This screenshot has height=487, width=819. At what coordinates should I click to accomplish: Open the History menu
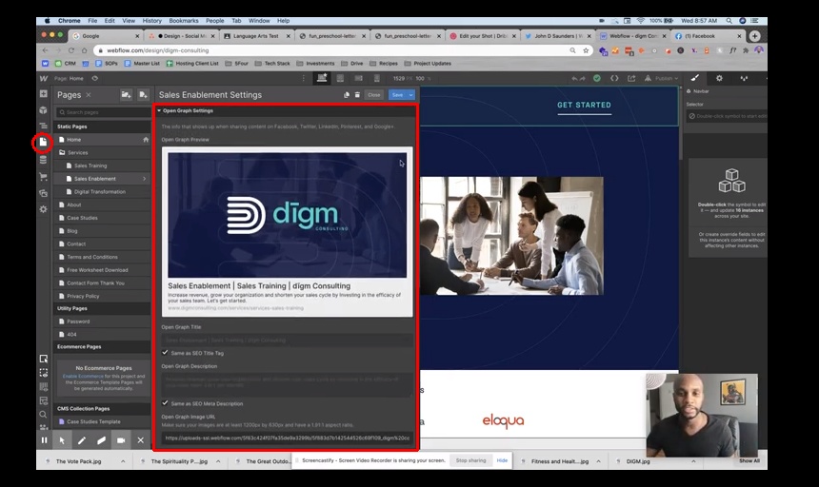(152, 21)
